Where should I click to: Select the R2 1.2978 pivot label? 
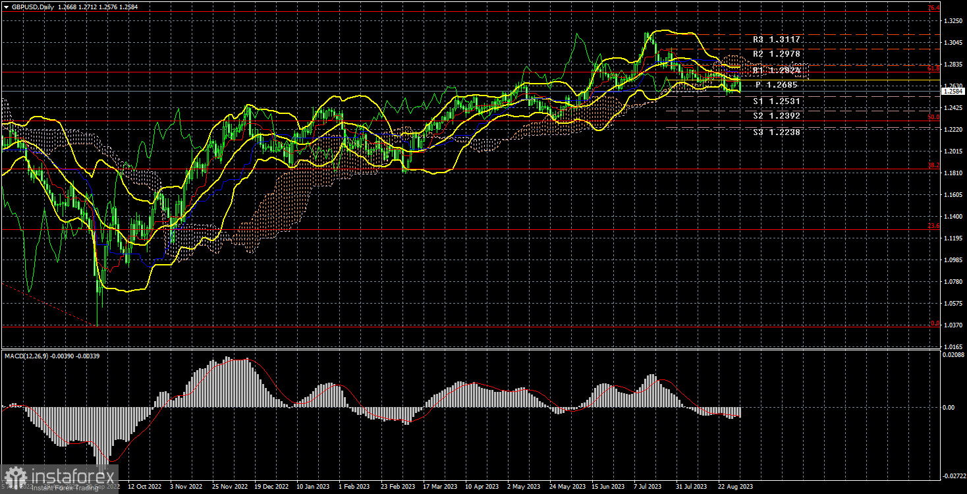coord(777,55)
